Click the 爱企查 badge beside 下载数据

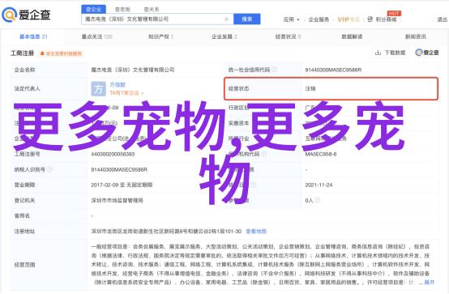click(427, 53)
